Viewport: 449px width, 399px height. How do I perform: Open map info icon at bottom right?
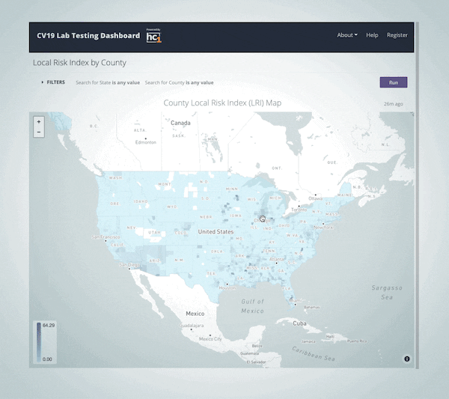click(x=407, y=359)
